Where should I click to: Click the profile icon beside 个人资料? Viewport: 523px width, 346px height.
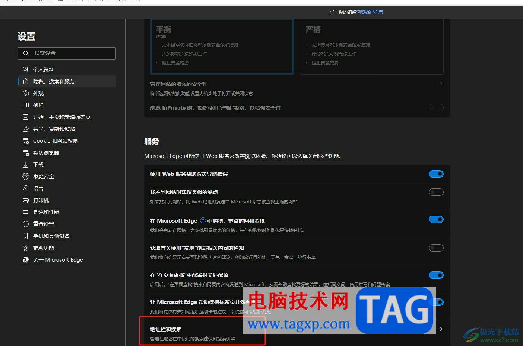[26, 69]
